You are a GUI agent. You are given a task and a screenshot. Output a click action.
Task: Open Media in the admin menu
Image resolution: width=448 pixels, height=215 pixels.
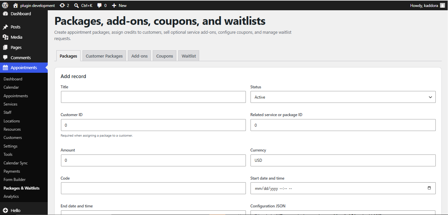[24, 37]
